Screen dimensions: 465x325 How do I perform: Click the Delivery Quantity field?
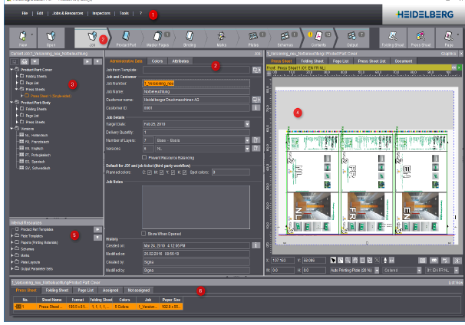[x=196, y=132]
